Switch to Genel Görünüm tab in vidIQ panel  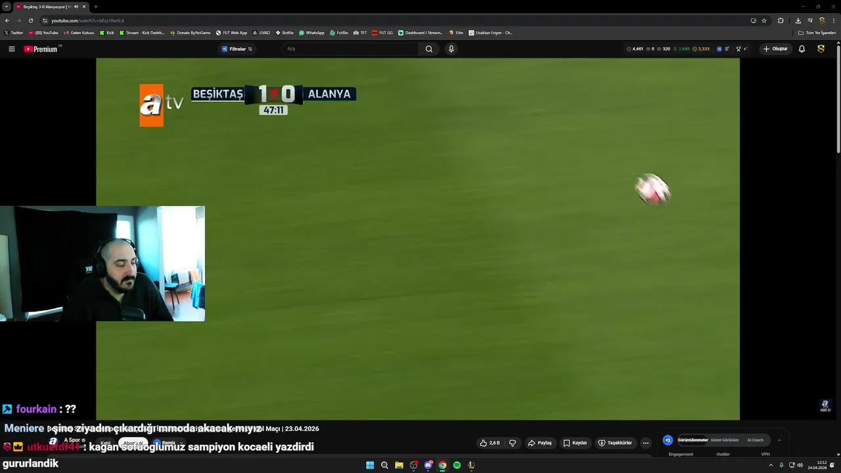coord(725,440)
